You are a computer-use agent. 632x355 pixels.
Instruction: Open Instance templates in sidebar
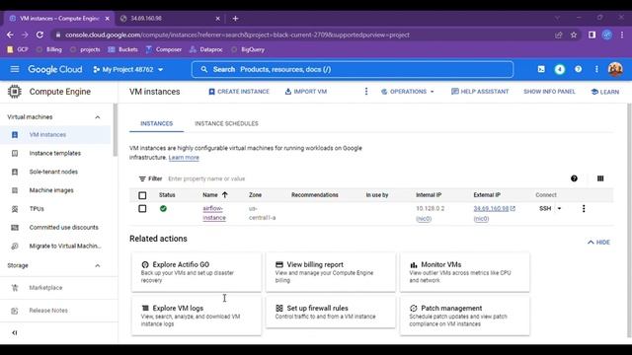pos(55,153)
